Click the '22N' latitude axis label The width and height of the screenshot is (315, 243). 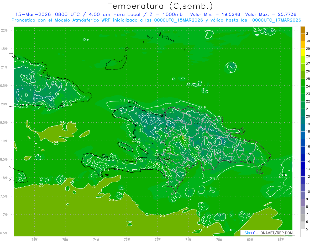(x=4, y=30)
